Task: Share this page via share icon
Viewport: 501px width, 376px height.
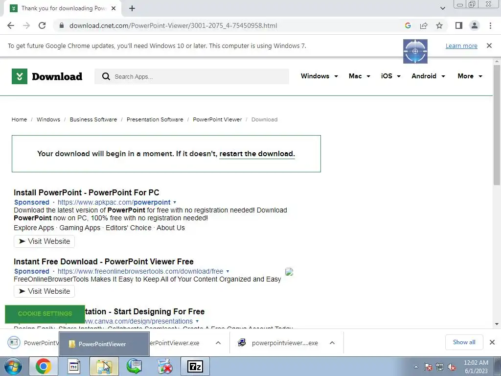Action: (x=424, y=25)
